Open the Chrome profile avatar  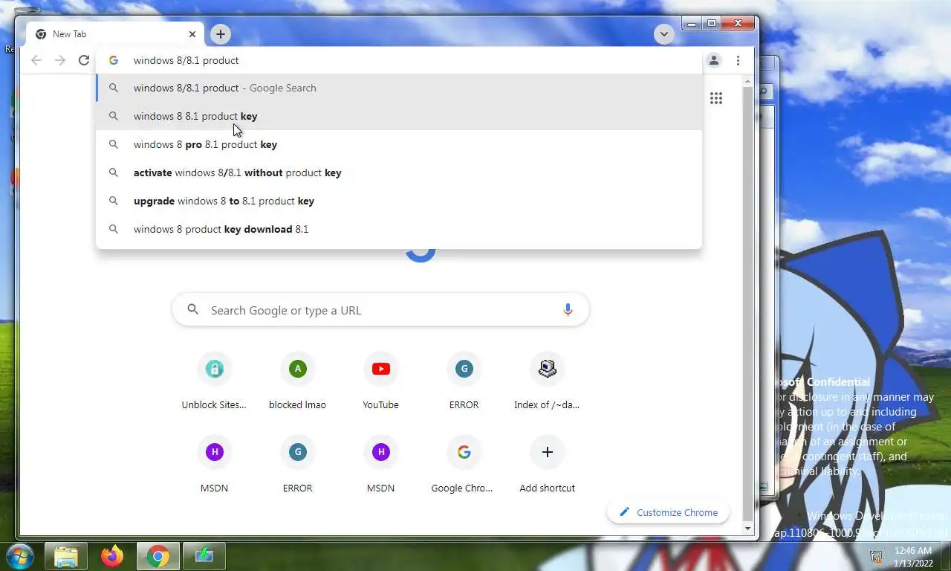[714, 60]
